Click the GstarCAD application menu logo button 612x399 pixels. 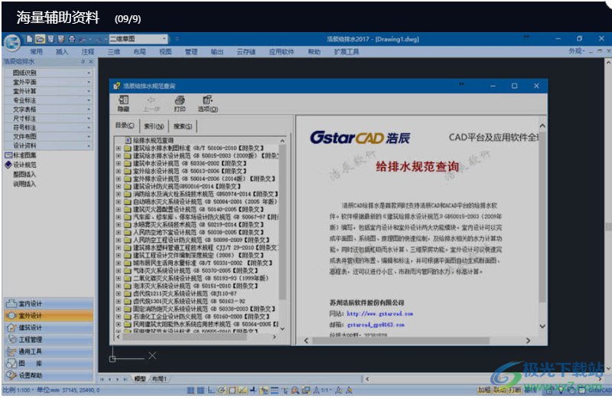[x=12, y=43]
